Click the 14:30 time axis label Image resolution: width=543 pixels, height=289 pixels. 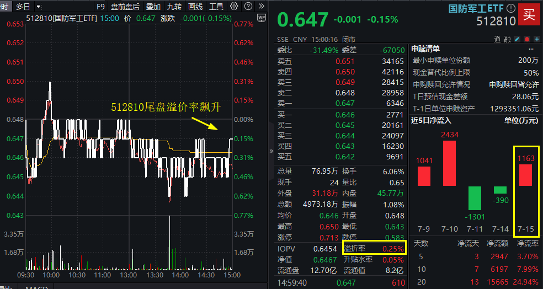(206, 275)
